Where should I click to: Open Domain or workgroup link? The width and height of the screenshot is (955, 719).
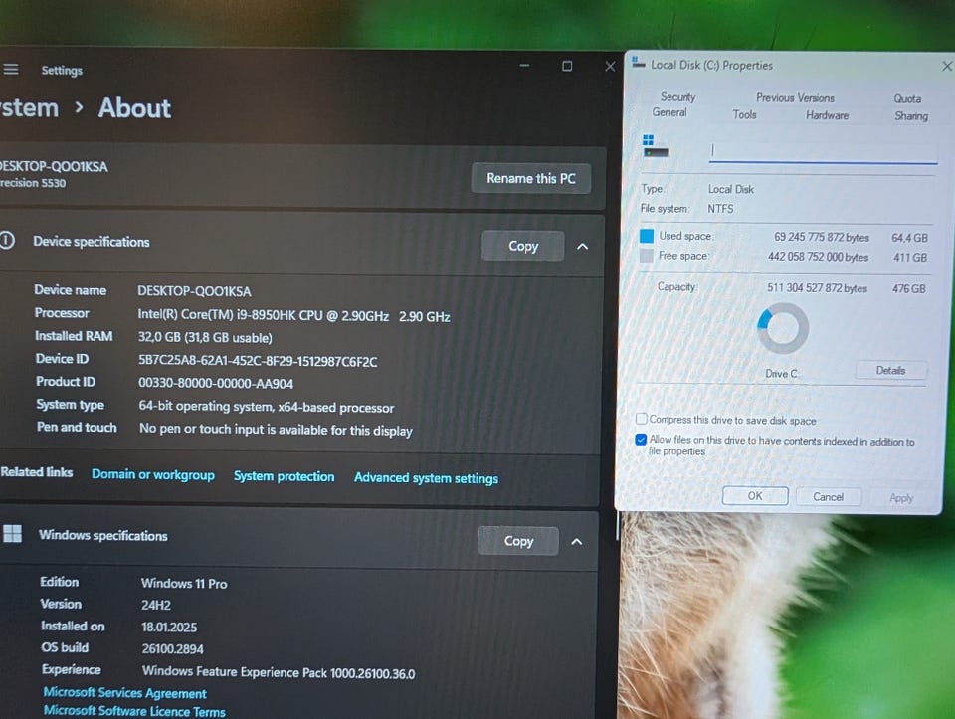(153, 475)
